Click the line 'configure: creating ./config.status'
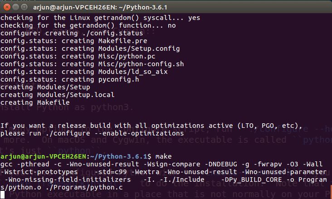The height and width of the screenshot is (199, 332). point(72,33)
